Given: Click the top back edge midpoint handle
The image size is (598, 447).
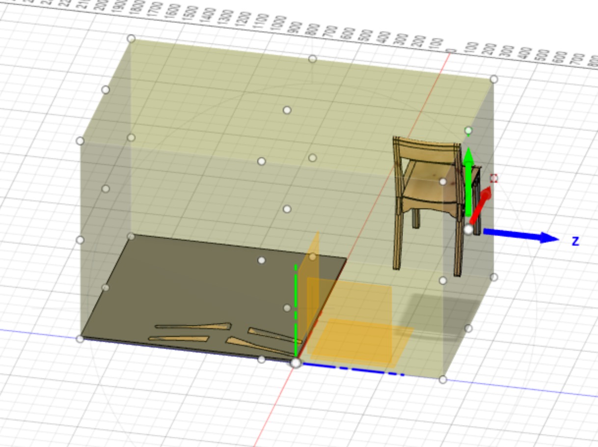Looking at the screenshot, I should pos(312,59).
